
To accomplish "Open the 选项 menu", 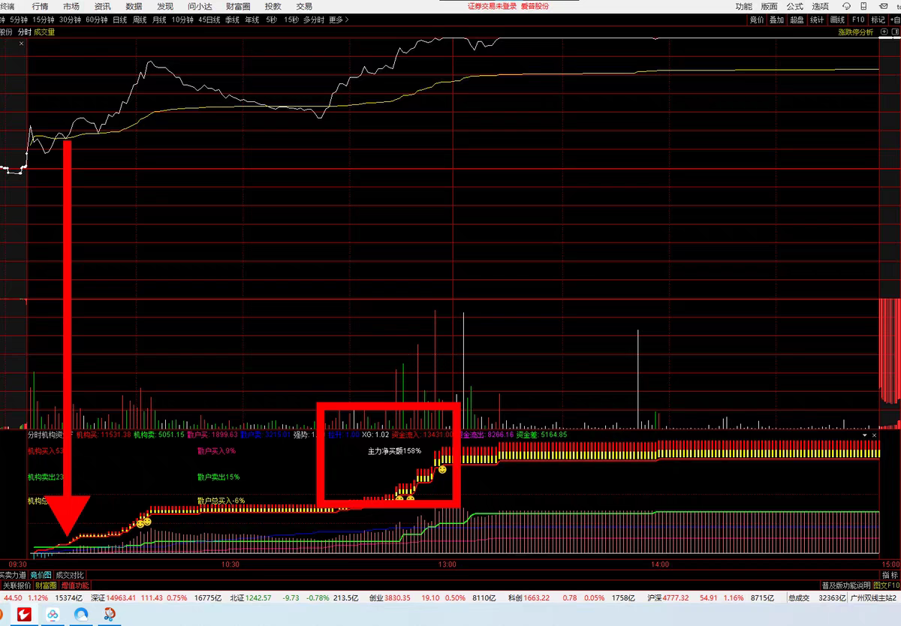I will (x=820, y=6).
